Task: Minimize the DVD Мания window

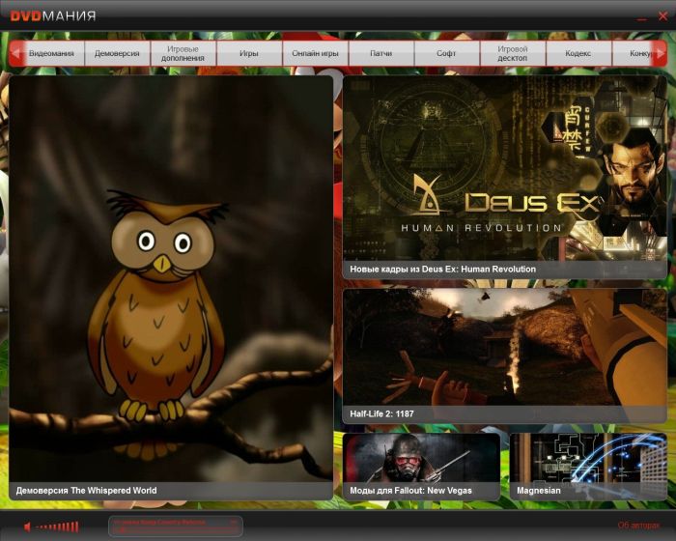Action: pos(642,19)
